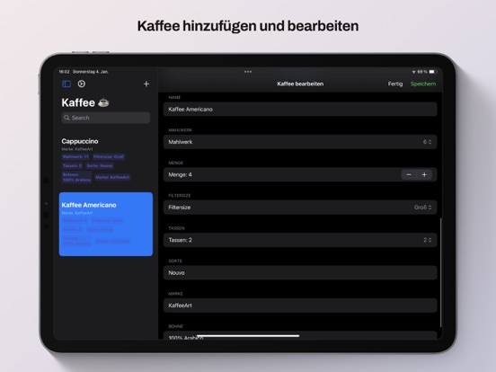Image resolution: width=496 pixels, height=372 pixels.
Task: Click the search magnifier icon
Action: pos(66,118)
